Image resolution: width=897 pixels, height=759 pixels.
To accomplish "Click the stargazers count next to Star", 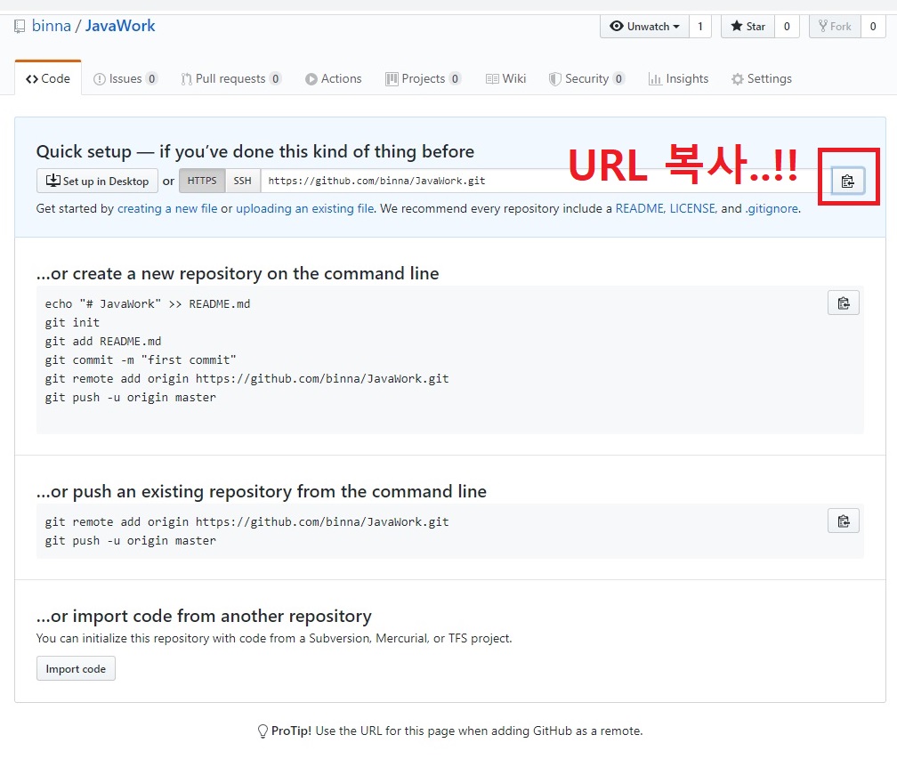I will 787,27.
